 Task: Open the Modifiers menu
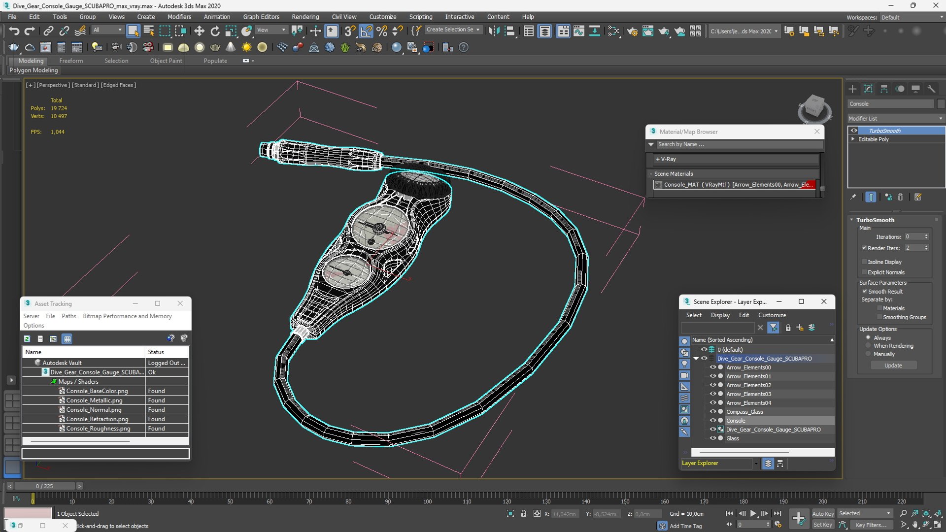[x=179, y=17]
